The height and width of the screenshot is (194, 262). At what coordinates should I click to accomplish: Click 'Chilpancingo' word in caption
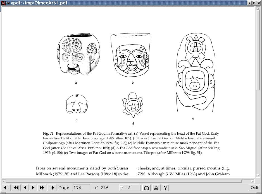tap(54, 143)
